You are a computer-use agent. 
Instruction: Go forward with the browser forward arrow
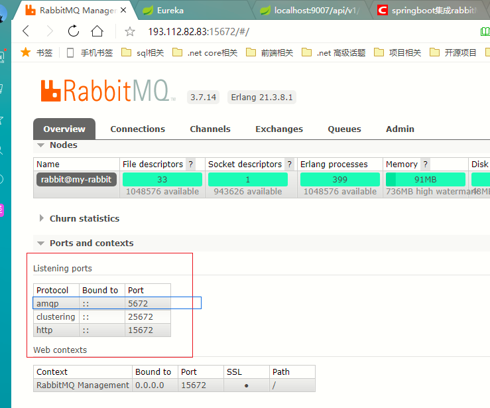50,31
